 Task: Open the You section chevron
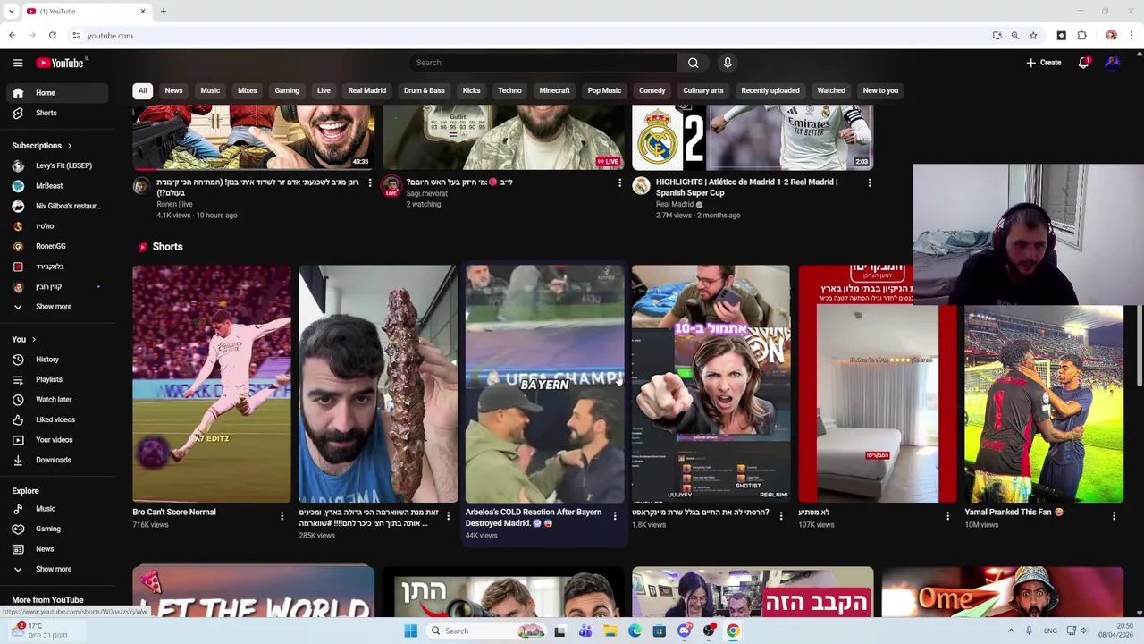34,340
